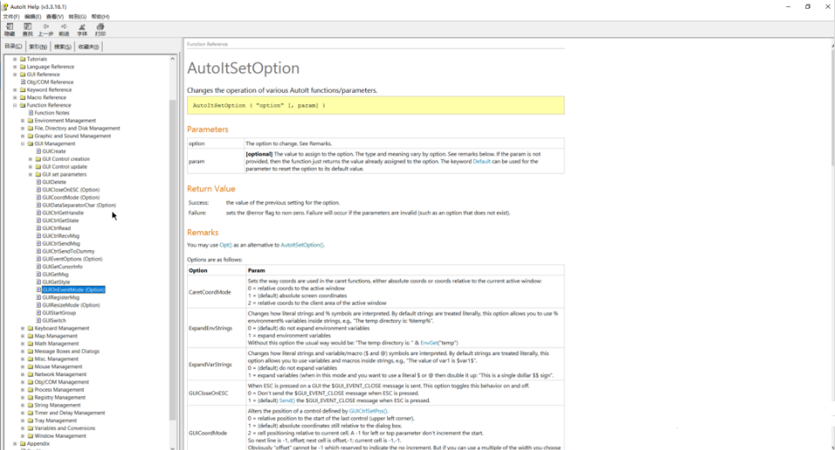Viewport: 835px width, 450px height.
Task: Click the page icon beside GUIDelete
Action: pyautogui.click(x=38, y=182)
